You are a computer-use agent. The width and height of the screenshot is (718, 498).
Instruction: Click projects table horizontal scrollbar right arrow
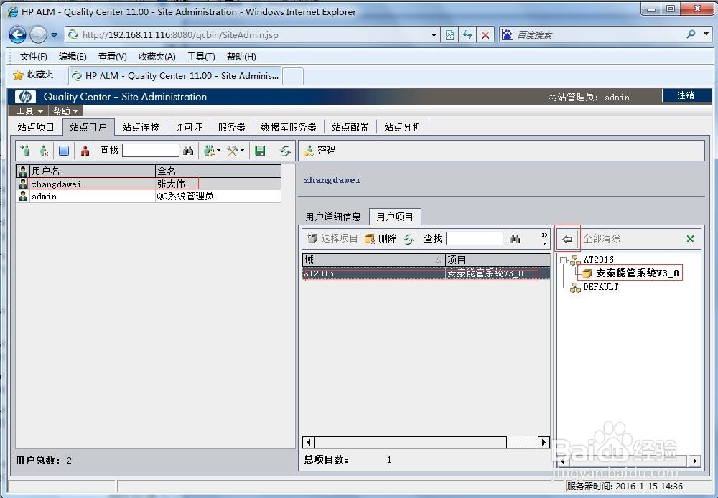[x=544, y=442]
